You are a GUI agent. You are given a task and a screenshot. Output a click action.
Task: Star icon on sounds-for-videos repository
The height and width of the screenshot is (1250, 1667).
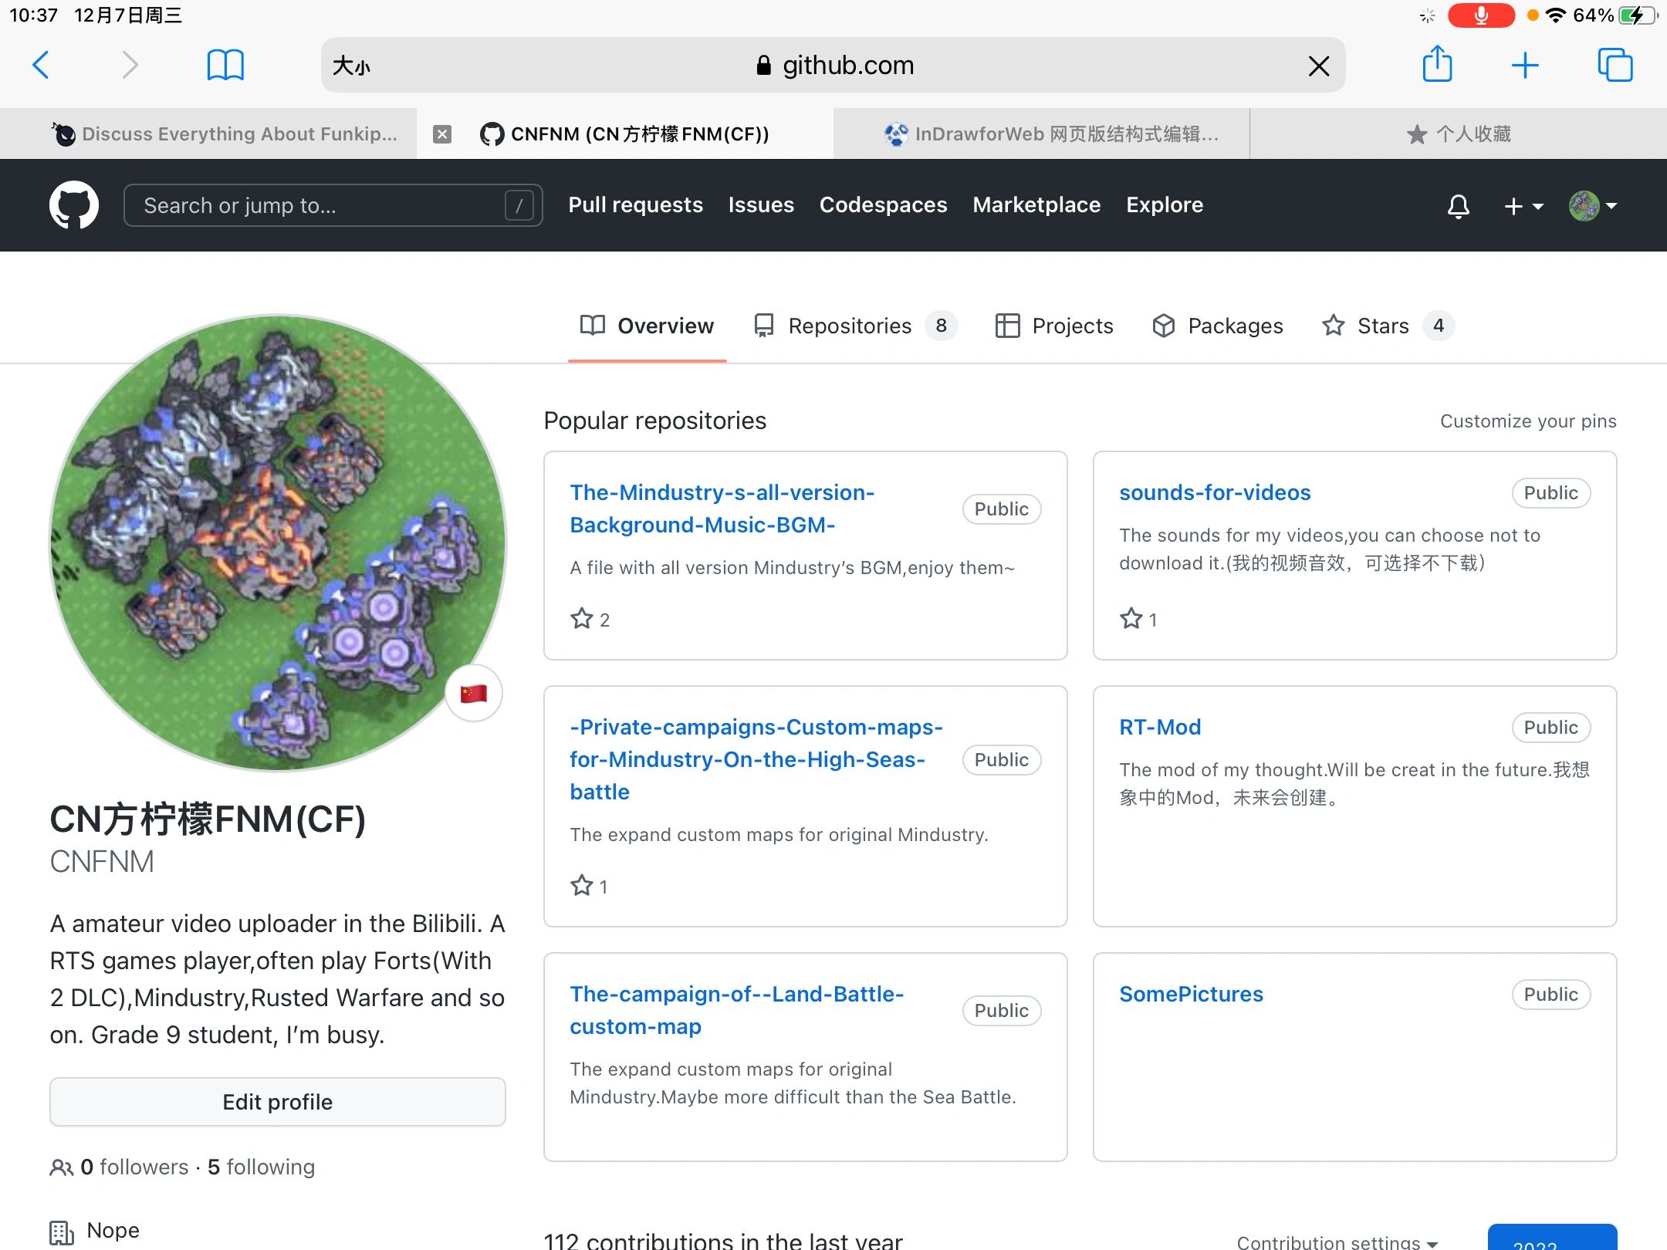tap(1131, 619)
